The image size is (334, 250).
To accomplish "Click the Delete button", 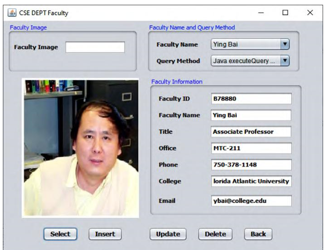I will (216, 234).
